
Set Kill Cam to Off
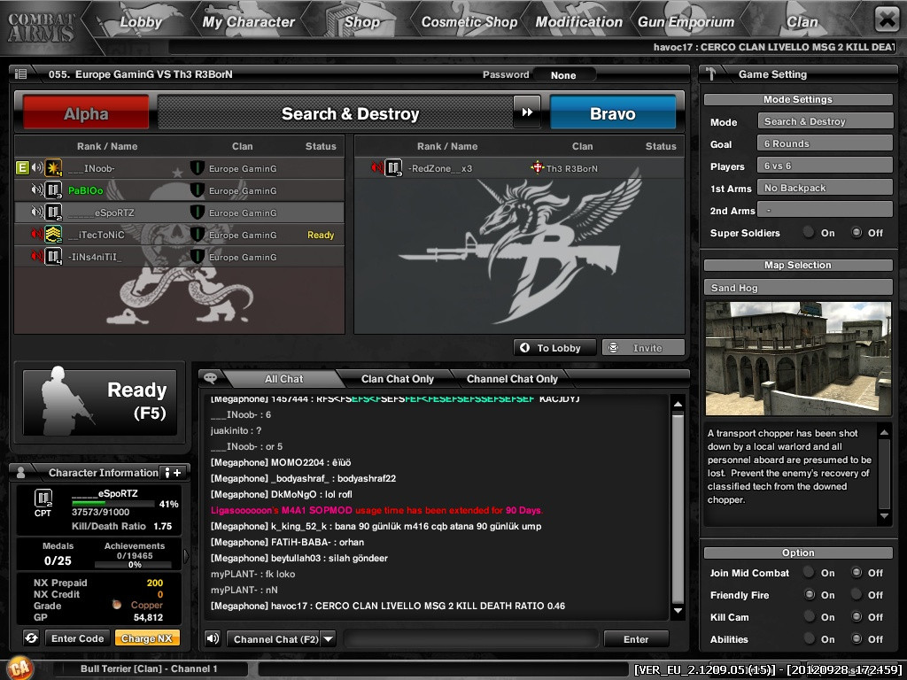pos(857,617)
